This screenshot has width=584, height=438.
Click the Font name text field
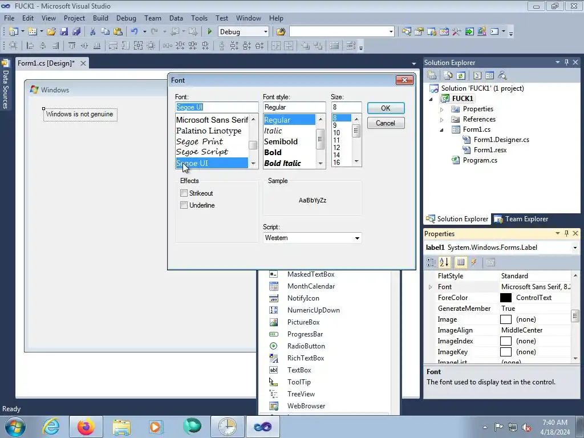click(x=217, y=107)
